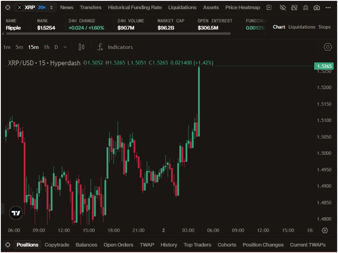Open the Positions tab
Image resolution: width=338 pixels, height=253 pixels.
[x=27, y=245]
